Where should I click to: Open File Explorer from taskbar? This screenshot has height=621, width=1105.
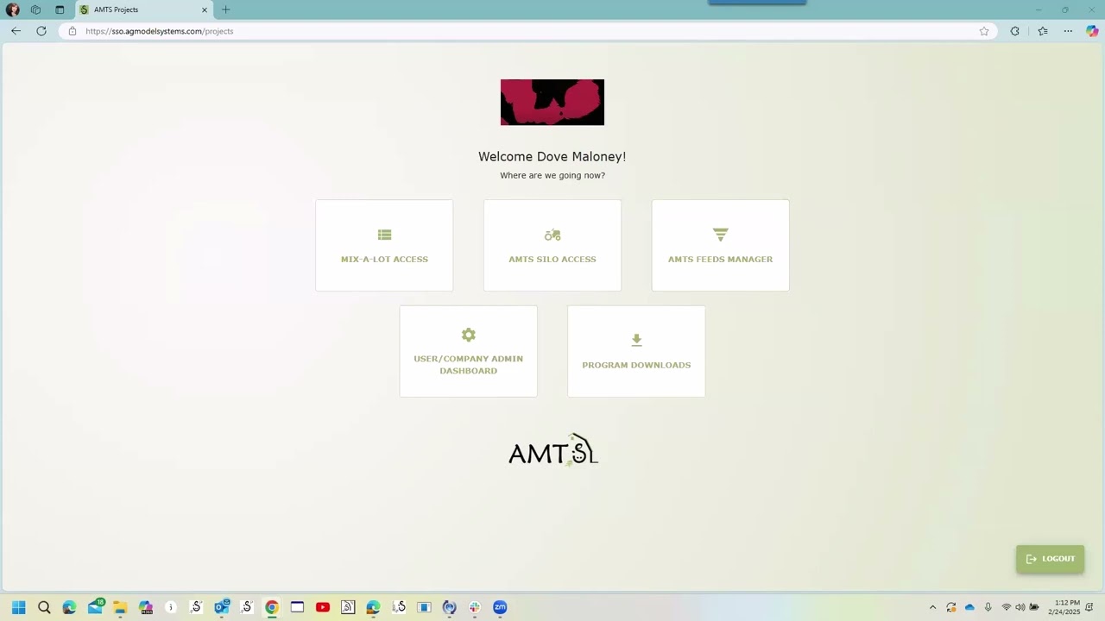pos(120,607)
